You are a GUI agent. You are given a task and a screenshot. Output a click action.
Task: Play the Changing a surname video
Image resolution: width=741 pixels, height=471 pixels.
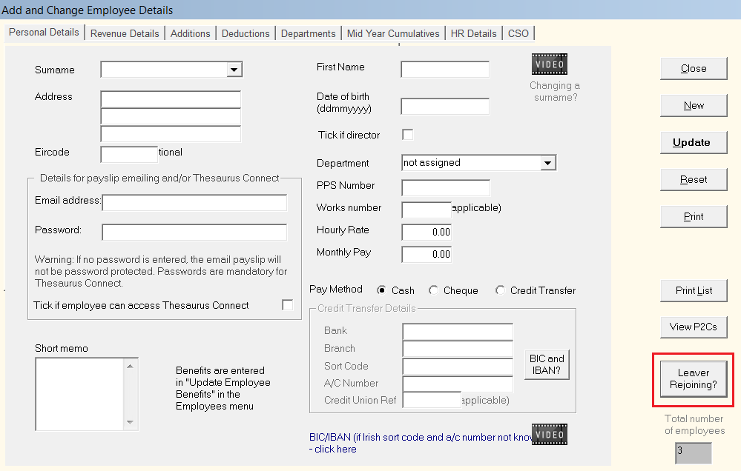(549, 64)
